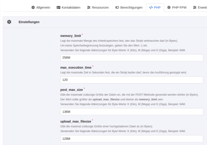The width and height of the screenshot is (207, 145).
Task: Click the post_max_size label
Action: pos(71,90)
